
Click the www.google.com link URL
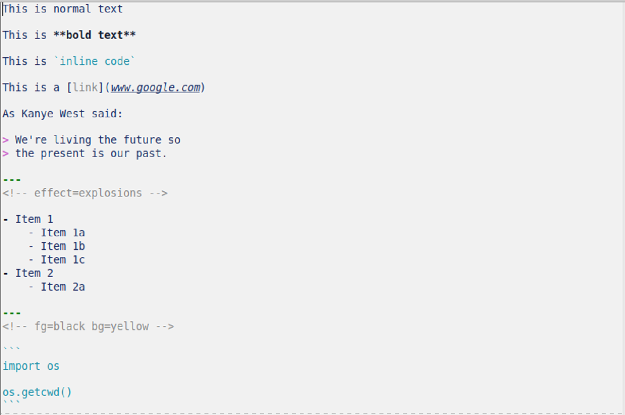pyautogui.click(x=156, y=87)
